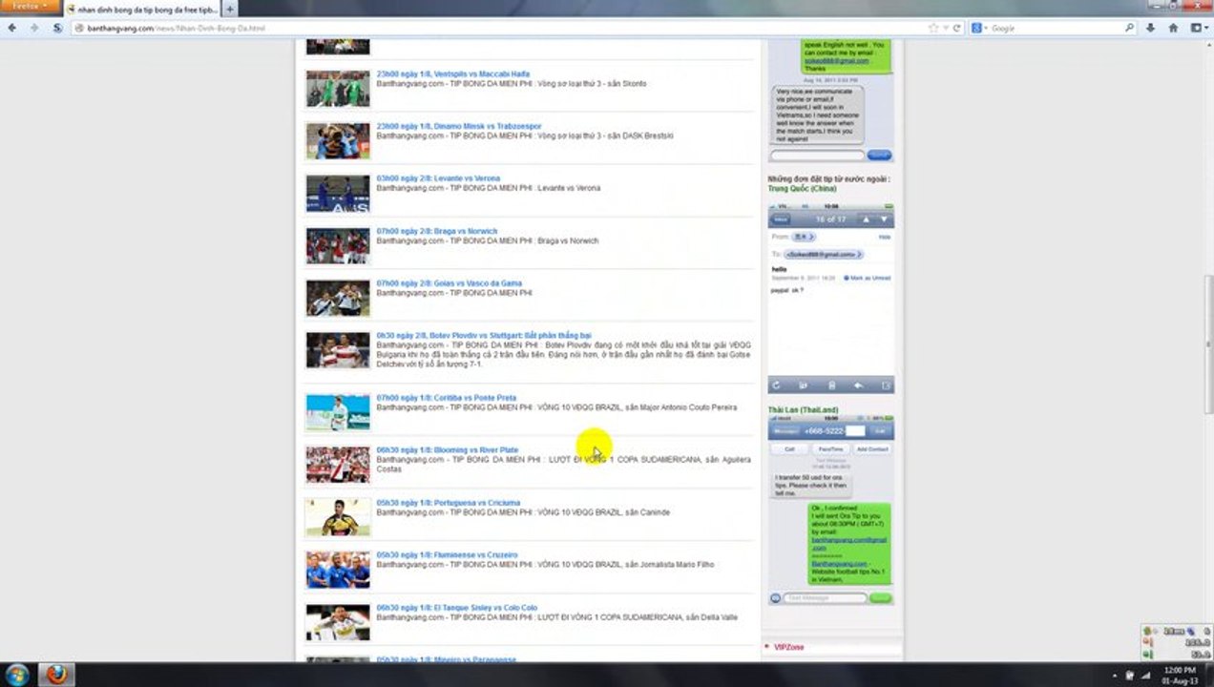Click thumbnail for Coritiba vs Ponte Preta
Viewport: 1214px width, 687px height.
338,412
